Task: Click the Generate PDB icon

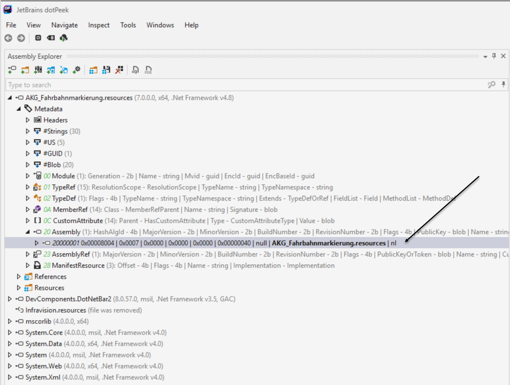Action: (x=148, y=70)
